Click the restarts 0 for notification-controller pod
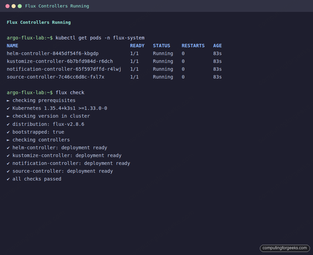313x255 pixels. pyautogui.click(x=183, y=69)
